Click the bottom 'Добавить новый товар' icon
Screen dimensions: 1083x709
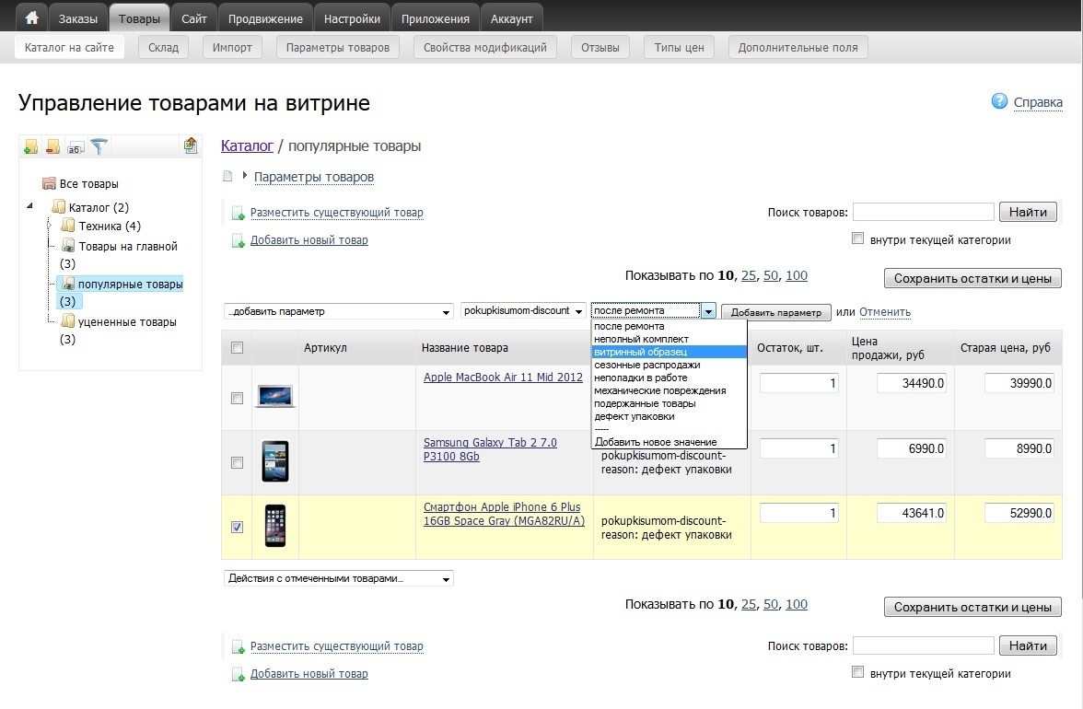point(239,675)
